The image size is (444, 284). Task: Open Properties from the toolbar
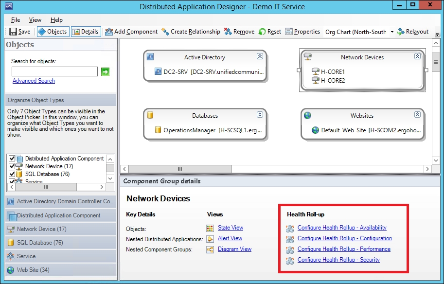pos(302,32)
